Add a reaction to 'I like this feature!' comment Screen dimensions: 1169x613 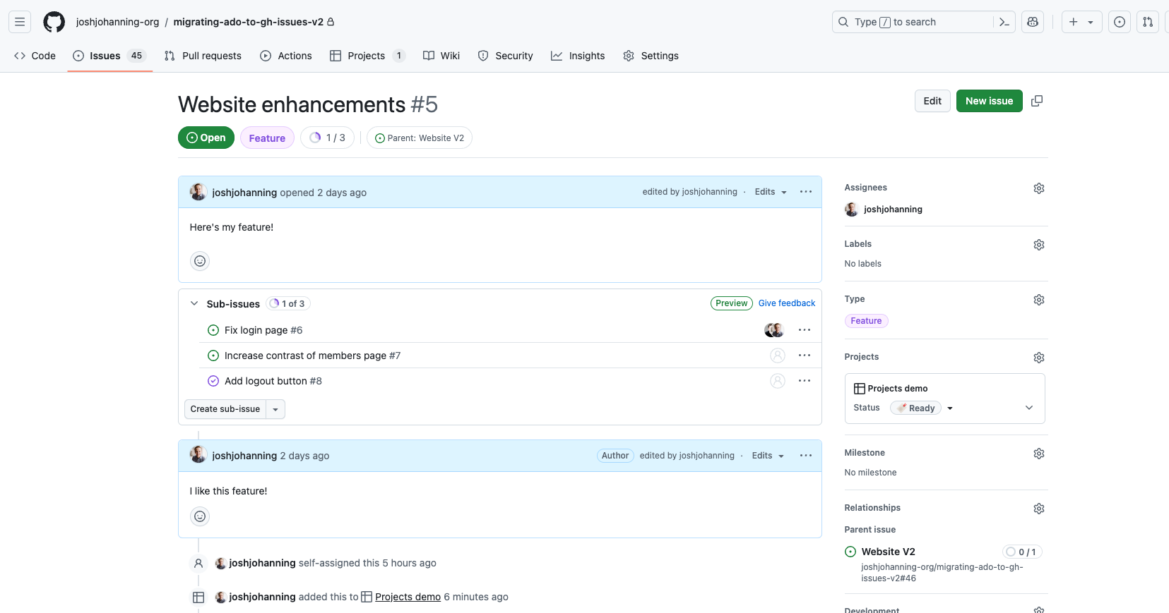(x=200, y=516)
